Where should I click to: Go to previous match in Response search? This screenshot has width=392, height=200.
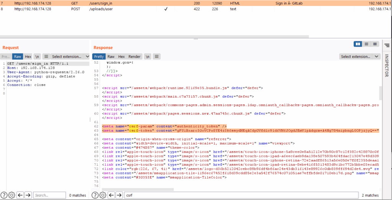click(112, 195)
